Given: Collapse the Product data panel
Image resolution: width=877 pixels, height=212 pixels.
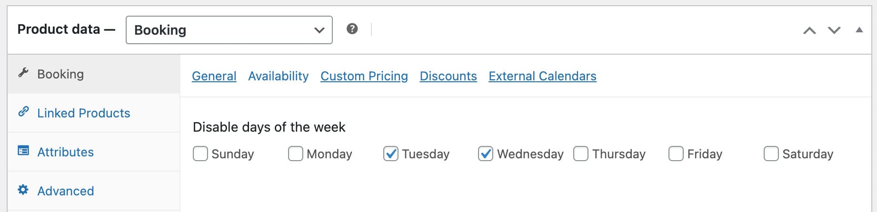Looking at the screenshot, I should pos(859,30).
